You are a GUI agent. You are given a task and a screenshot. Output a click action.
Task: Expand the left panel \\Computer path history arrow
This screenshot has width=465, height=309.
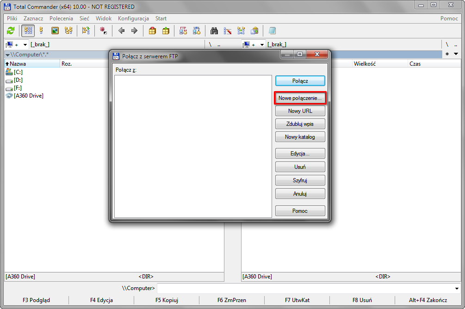7,55
